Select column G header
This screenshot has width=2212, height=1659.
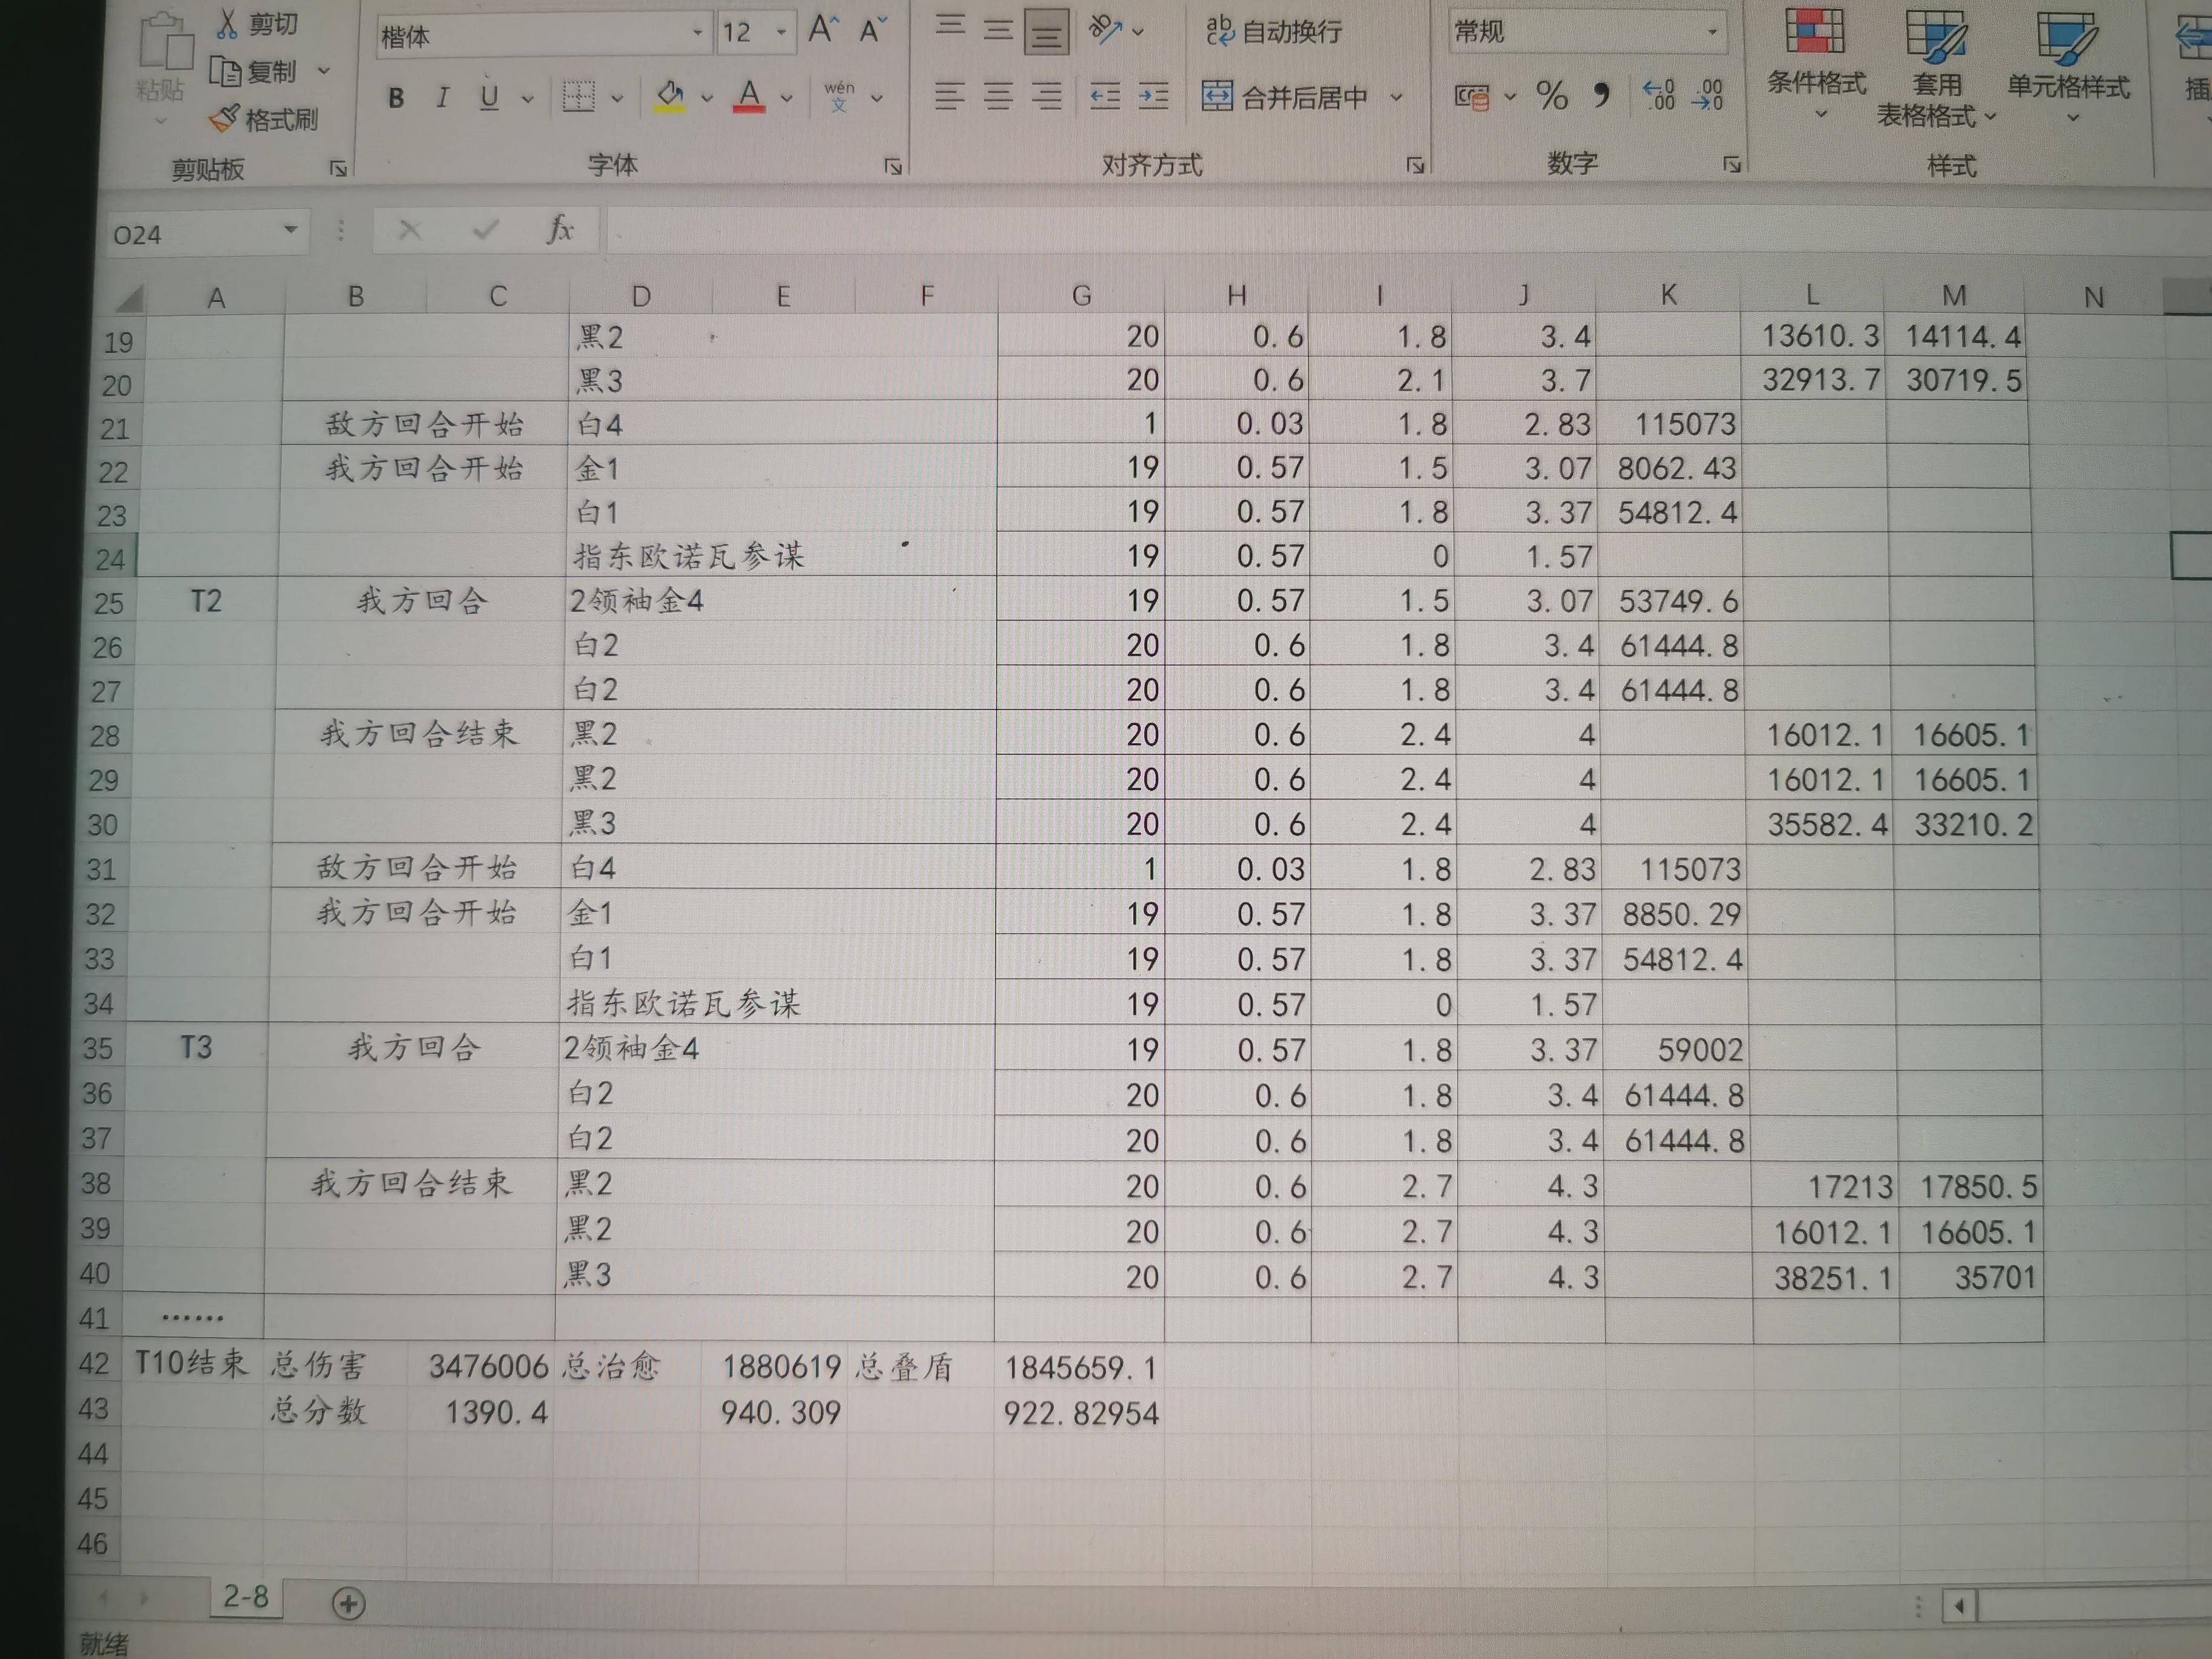pyautogui.click(x=1081, y=295)
